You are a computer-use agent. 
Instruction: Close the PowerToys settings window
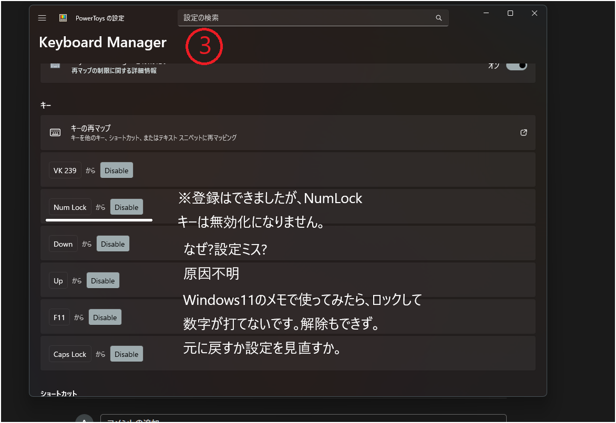pos(535,13)
